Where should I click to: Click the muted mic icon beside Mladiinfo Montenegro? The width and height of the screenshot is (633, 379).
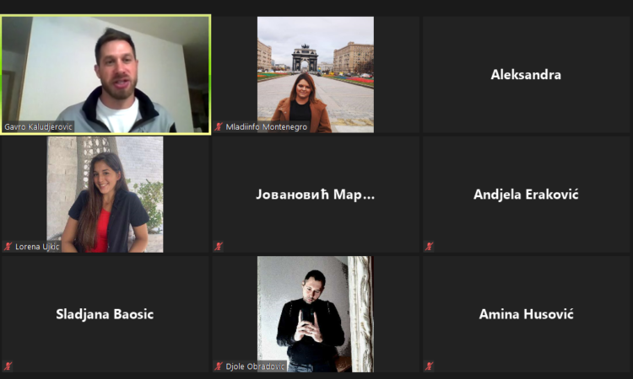pyautogui.click(x=219, y=127)
